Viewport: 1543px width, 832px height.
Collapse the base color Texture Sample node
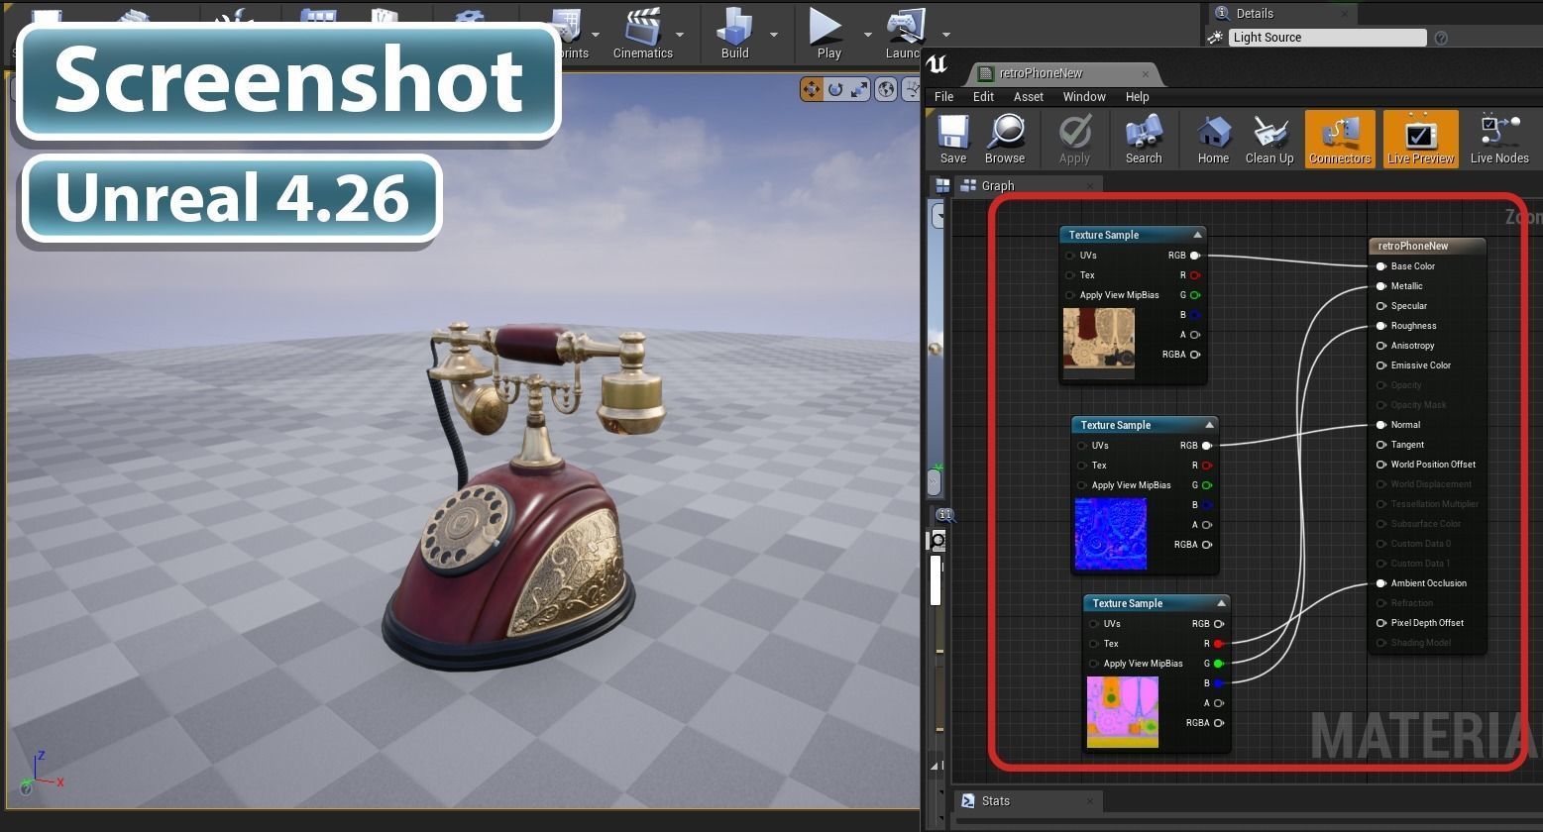coord(1197,235)
